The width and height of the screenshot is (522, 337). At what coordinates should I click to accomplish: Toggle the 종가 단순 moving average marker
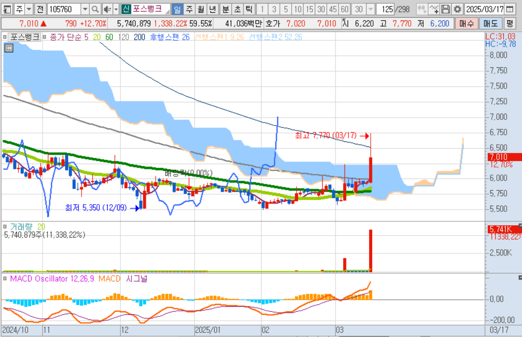click(x=44, y=37)
